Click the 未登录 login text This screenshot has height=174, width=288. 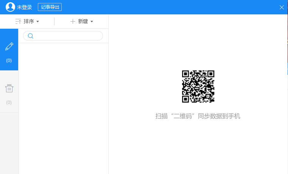(x=25, y=7)
